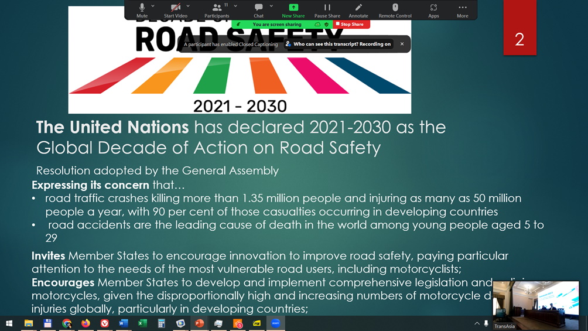The height and width of the screenshot is (331, 588).
Task: Click the 'You are screen sharing' status label
Action: click(x=277, y=25)
